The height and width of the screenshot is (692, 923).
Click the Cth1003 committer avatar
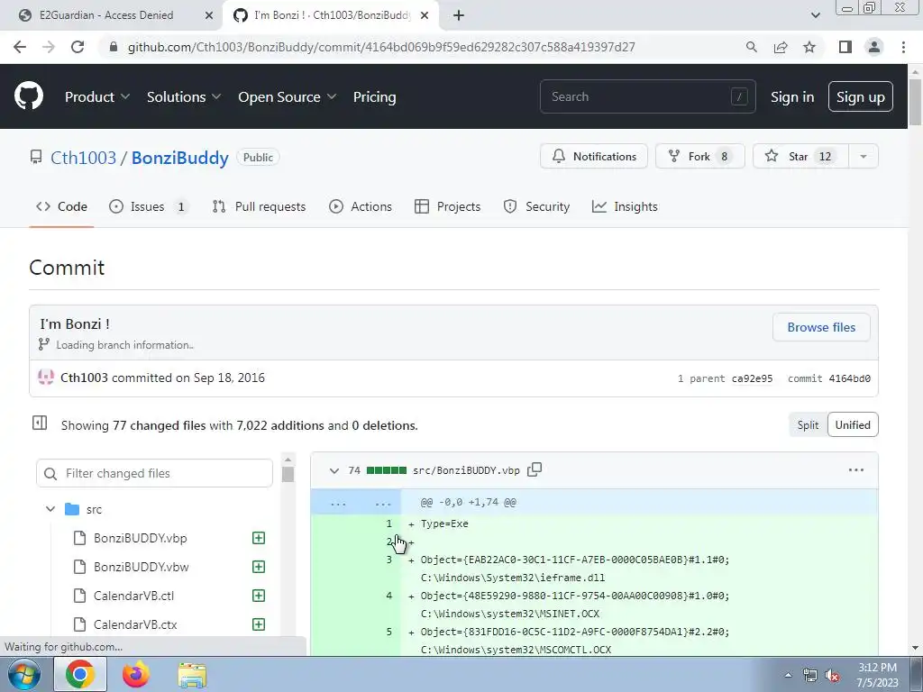(x=46, y=378)
